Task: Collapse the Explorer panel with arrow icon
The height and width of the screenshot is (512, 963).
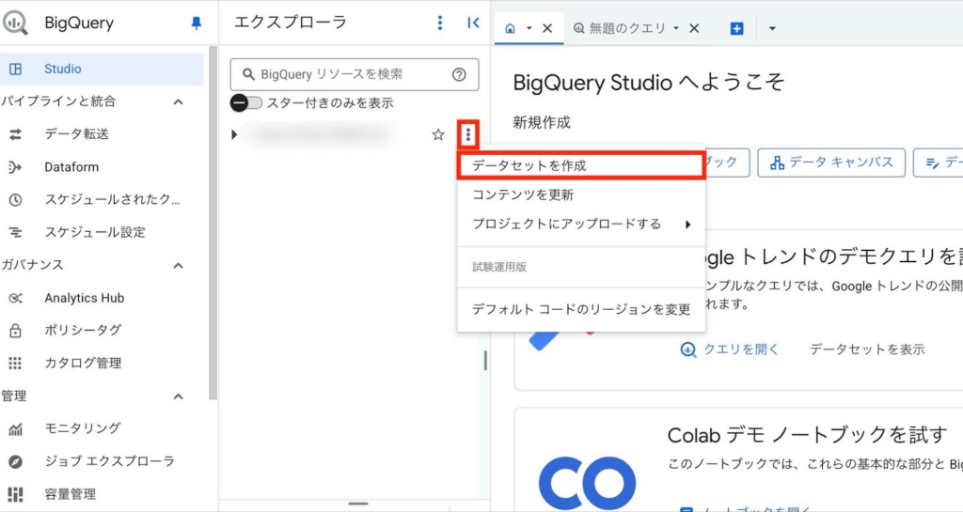Action: [x=473, y=23]
